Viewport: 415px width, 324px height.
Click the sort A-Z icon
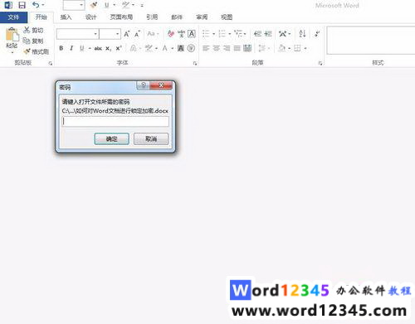pos(302,34)
